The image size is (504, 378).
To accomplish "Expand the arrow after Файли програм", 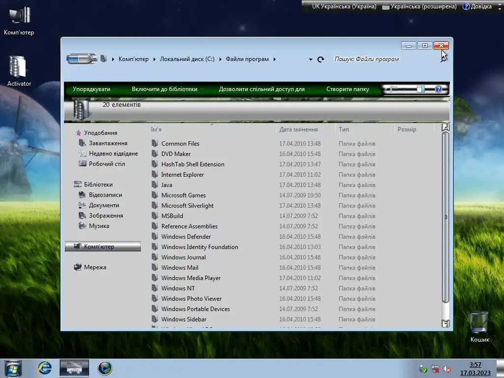I will [275, 59].
